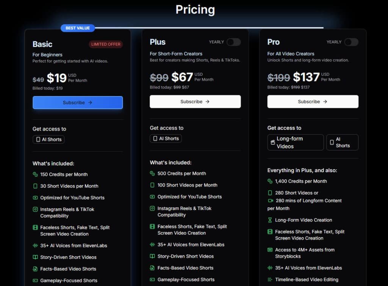The width and height of the screenshot is (388, 286).
Task: Click the credits coin icon in Basic
Action: (35, 174)
